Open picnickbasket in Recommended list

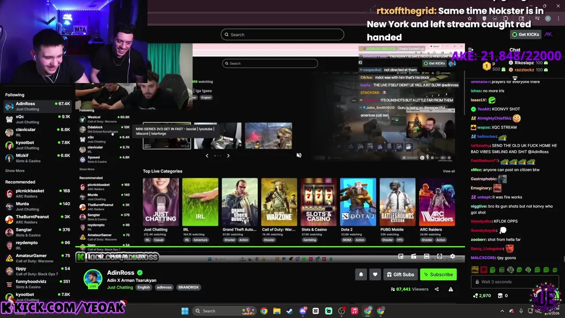tap(38, 193)
